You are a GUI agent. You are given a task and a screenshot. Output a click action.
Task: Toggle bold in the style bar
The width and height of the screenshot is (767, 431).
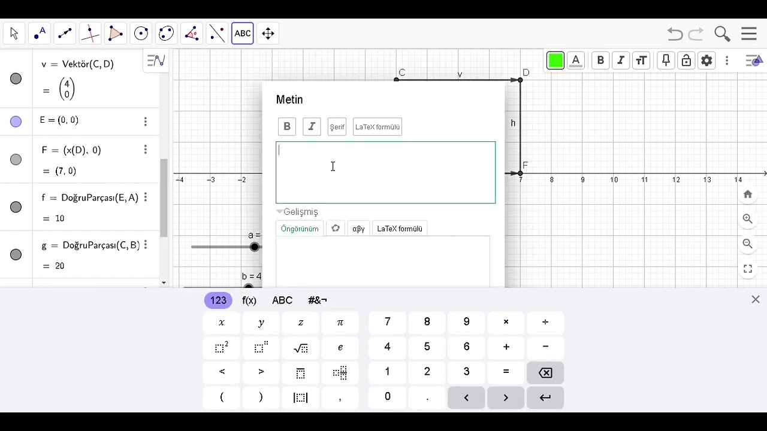coord(600,60)
